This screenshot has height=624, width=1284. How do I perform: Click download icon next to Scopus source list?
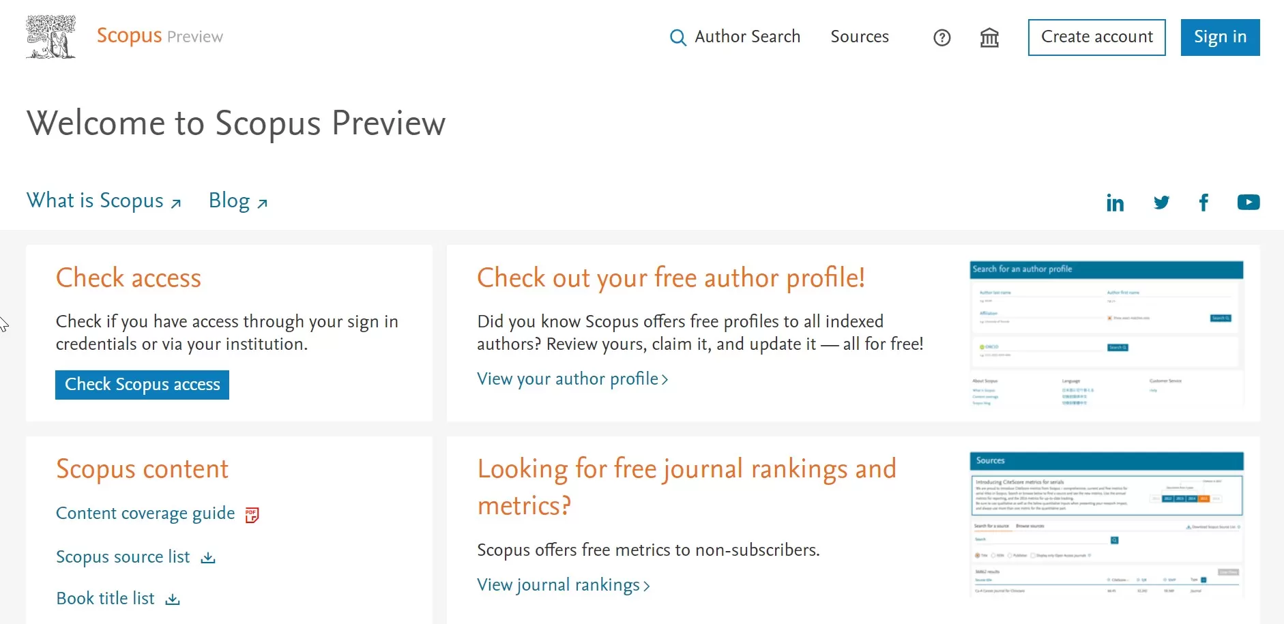tap(208, 558)
